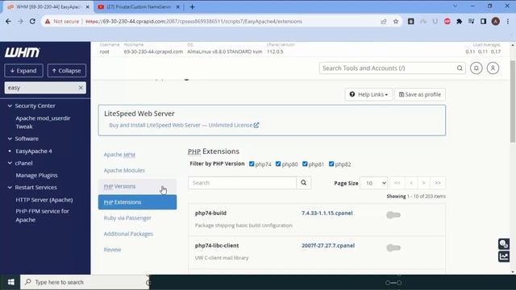Click the external link icon after Unlimited License
Screen dimensions: 516x290
[x=256, y=125]
